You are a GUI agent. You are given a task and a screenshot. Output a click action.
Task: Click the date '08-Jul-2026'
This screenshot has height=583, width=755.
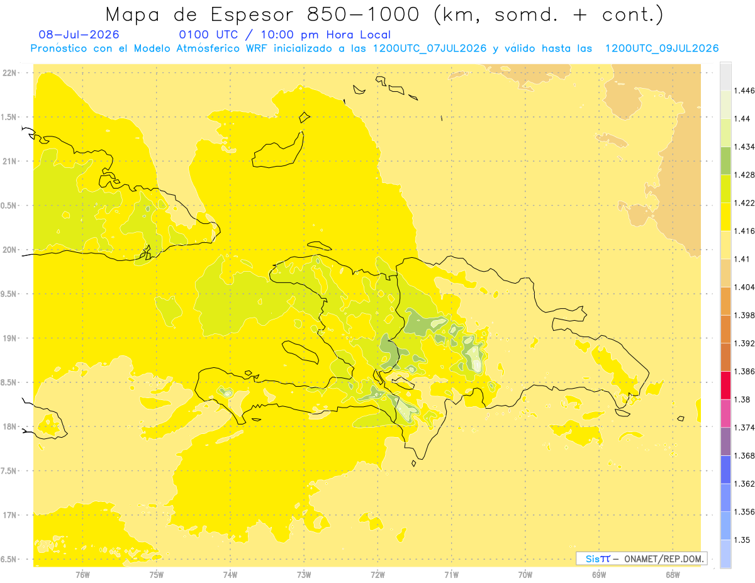pyautogui.click(x=79, y=35)
